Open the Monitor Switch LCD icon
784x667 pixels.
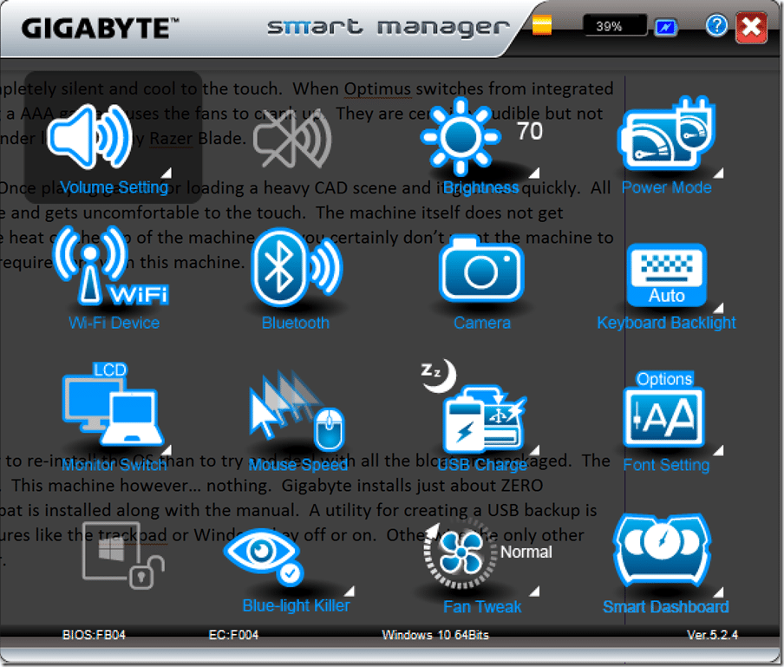(113, 404)
